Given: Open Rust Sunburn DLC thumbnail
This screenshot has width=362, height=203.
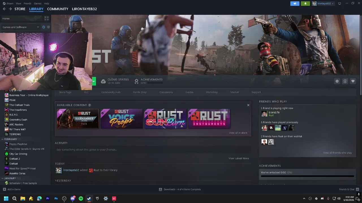Looking at the screenshot, I should 165,119.
